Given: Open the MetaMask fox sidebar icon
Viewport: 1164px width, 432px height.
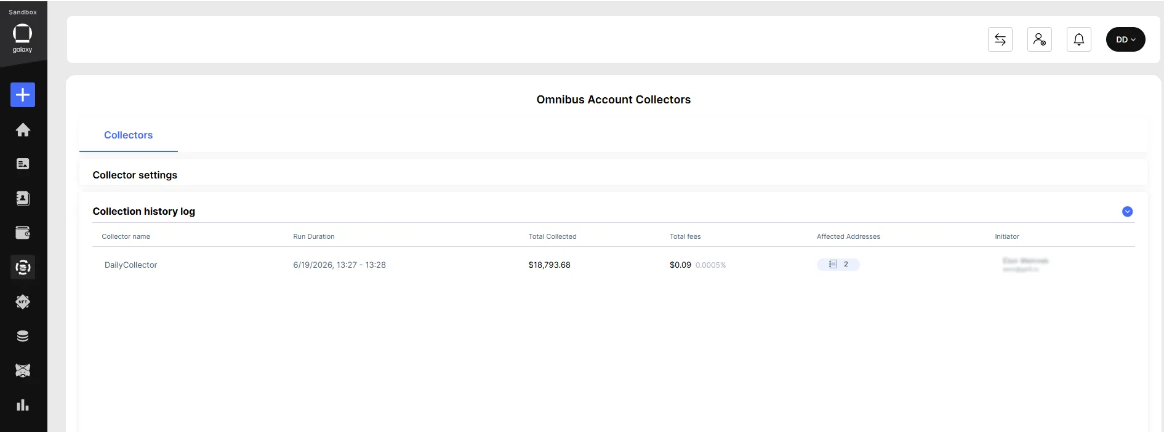Looking at the screenshot, I should click(23, 370).
